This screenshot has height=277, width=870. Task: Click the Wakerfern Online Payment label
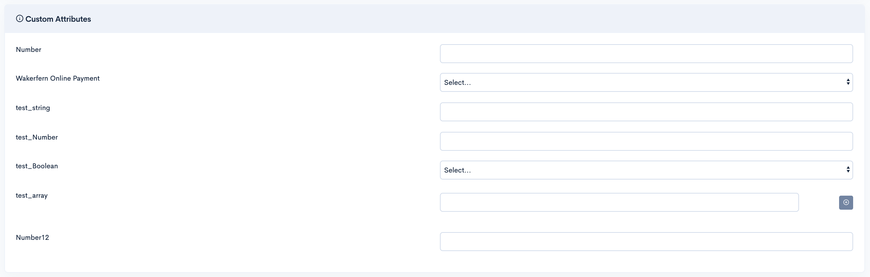click(58, 79)
